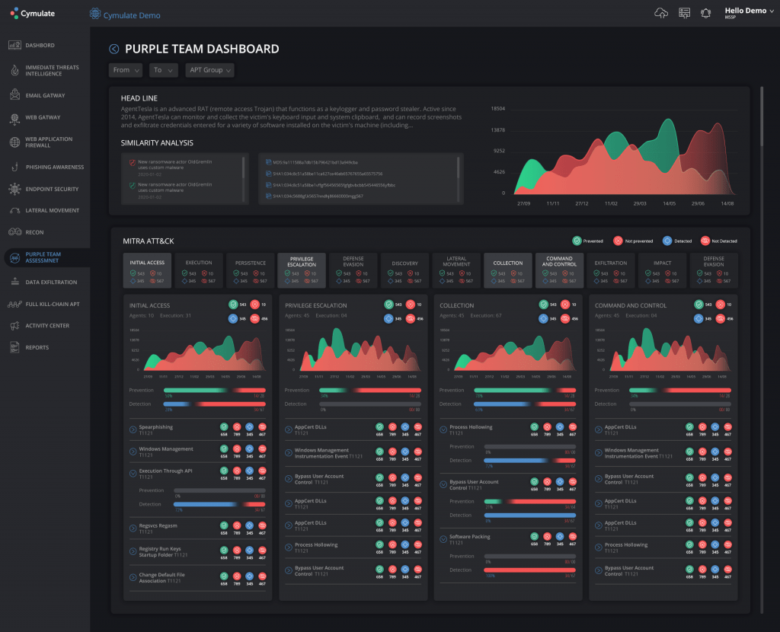
Task: Toggle the Not Detected legend filter
Action: [x=718, y=241]
